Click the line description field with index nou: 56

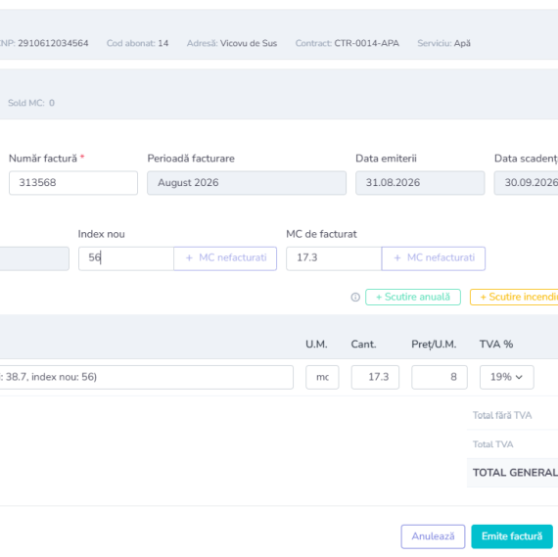[x=147, y=377]
